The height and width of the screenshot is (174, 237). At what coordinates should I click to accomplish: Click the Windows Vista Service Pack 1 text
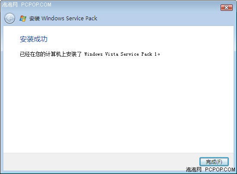(121, 54)
